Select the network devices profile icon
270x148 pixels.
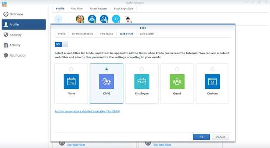tap(92, 19)
